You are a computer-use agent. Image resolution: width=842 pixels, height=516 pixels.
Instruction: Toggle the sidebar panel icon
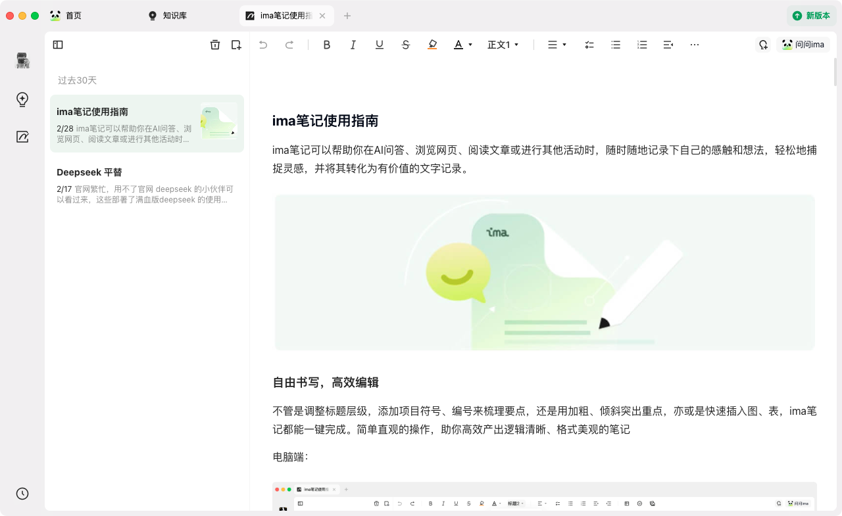[58, 45]
